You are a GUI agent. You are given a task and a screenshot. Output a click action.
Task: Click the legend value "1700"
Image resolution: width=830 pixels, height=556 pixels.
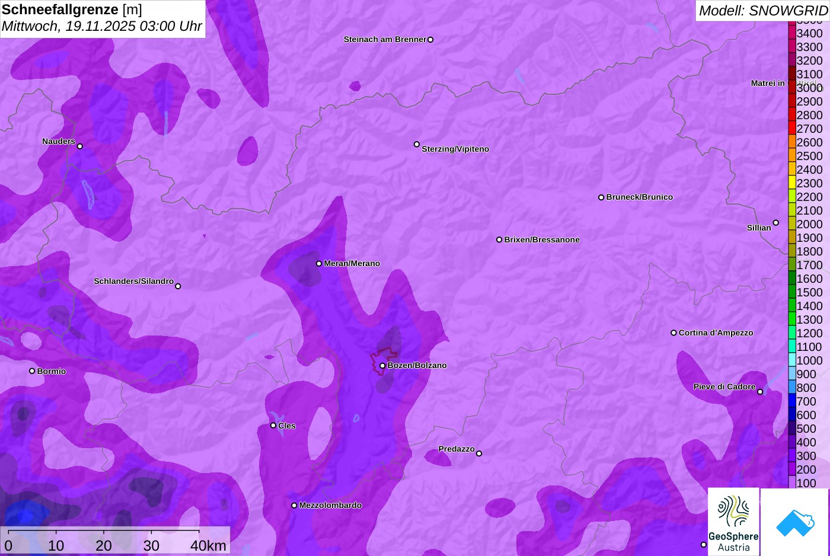810,266
